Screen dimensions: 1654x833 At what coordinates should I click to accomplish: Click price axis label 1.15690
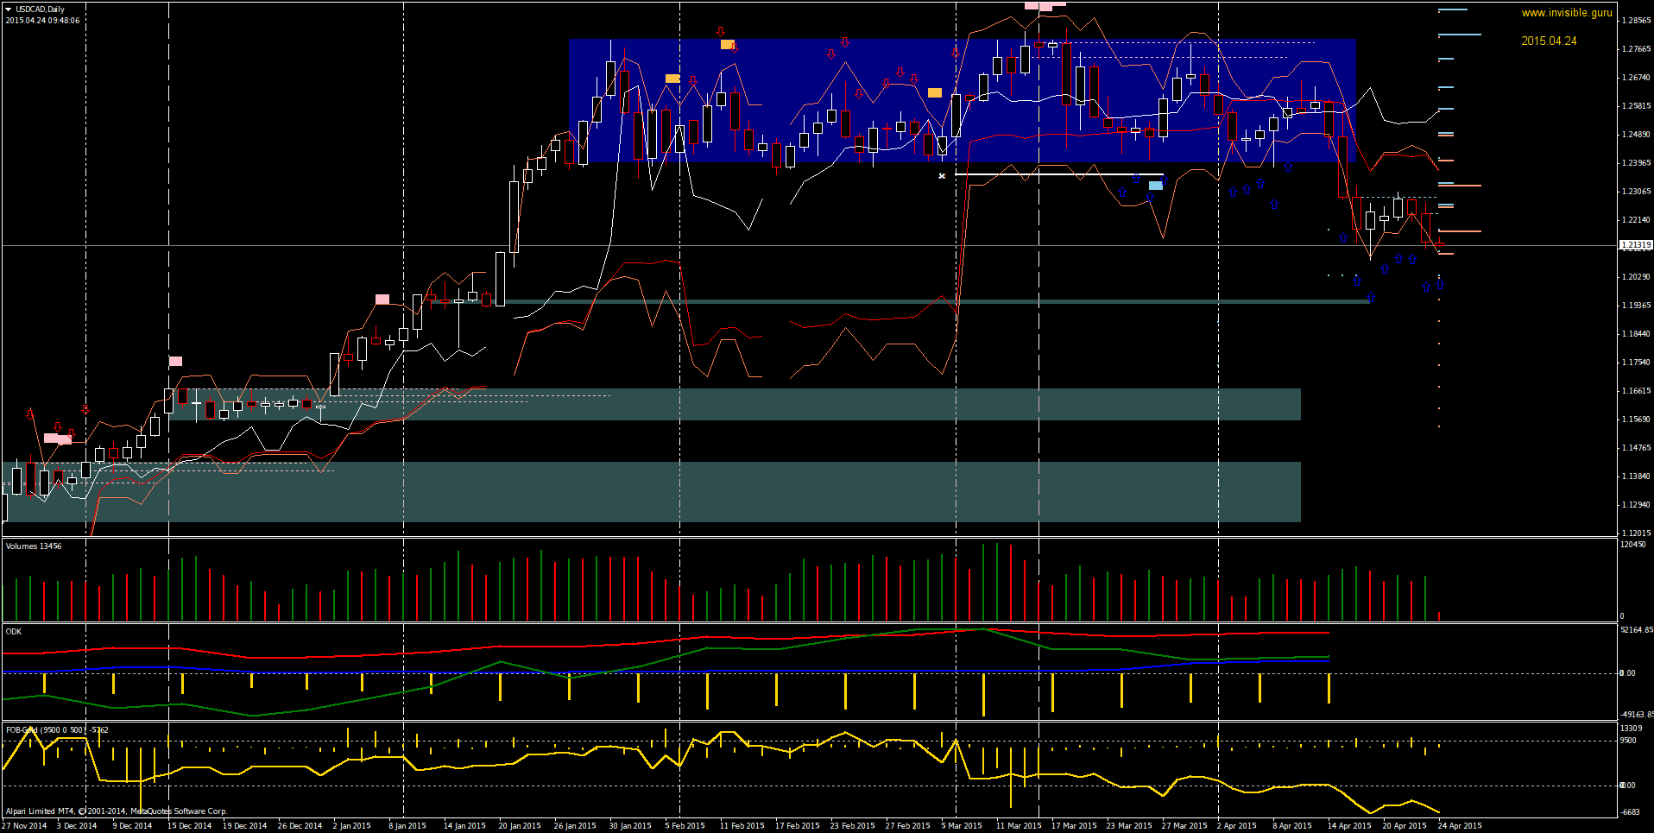(x=1637, y=420)
